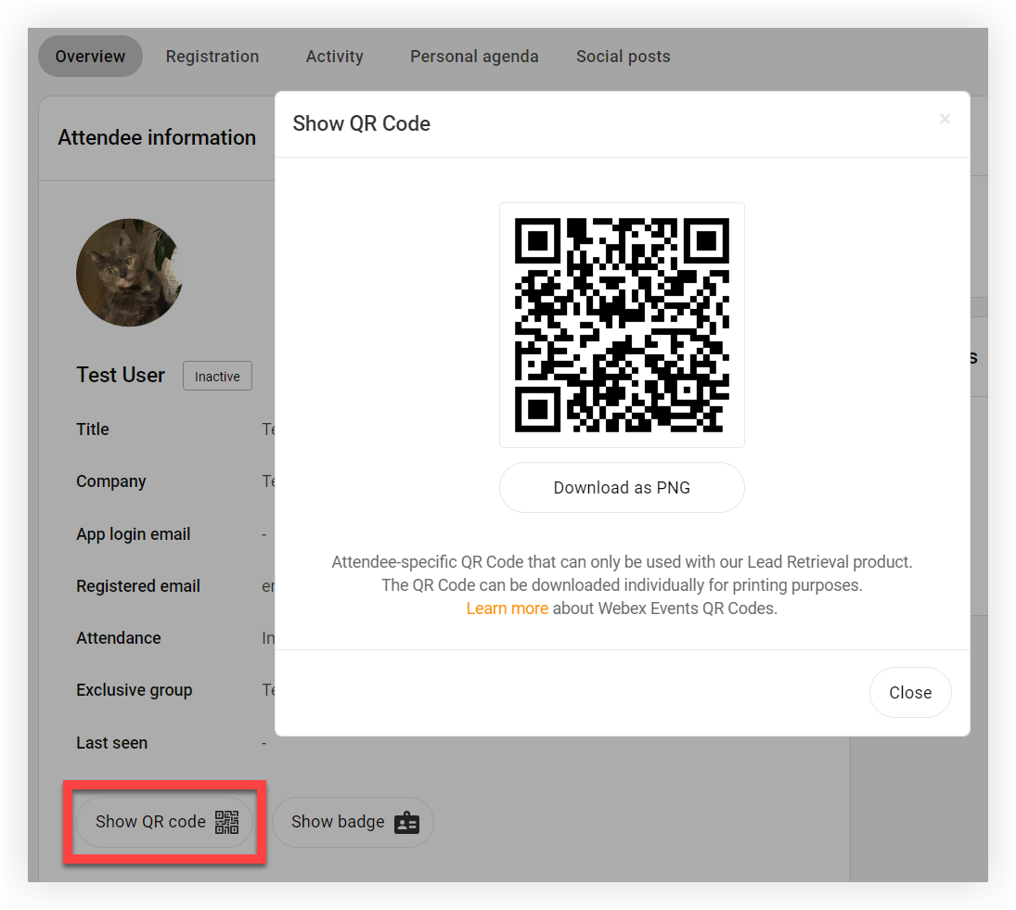
Task: Click the attendee cat profile photo
Action: coord(130,273)
